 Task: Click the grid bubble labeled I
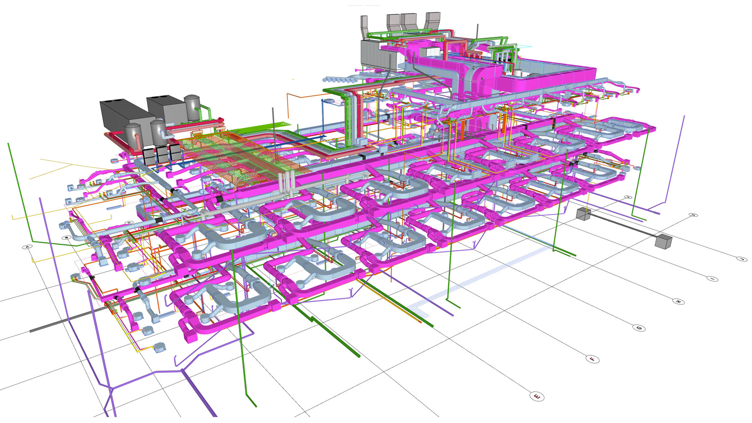712,278
